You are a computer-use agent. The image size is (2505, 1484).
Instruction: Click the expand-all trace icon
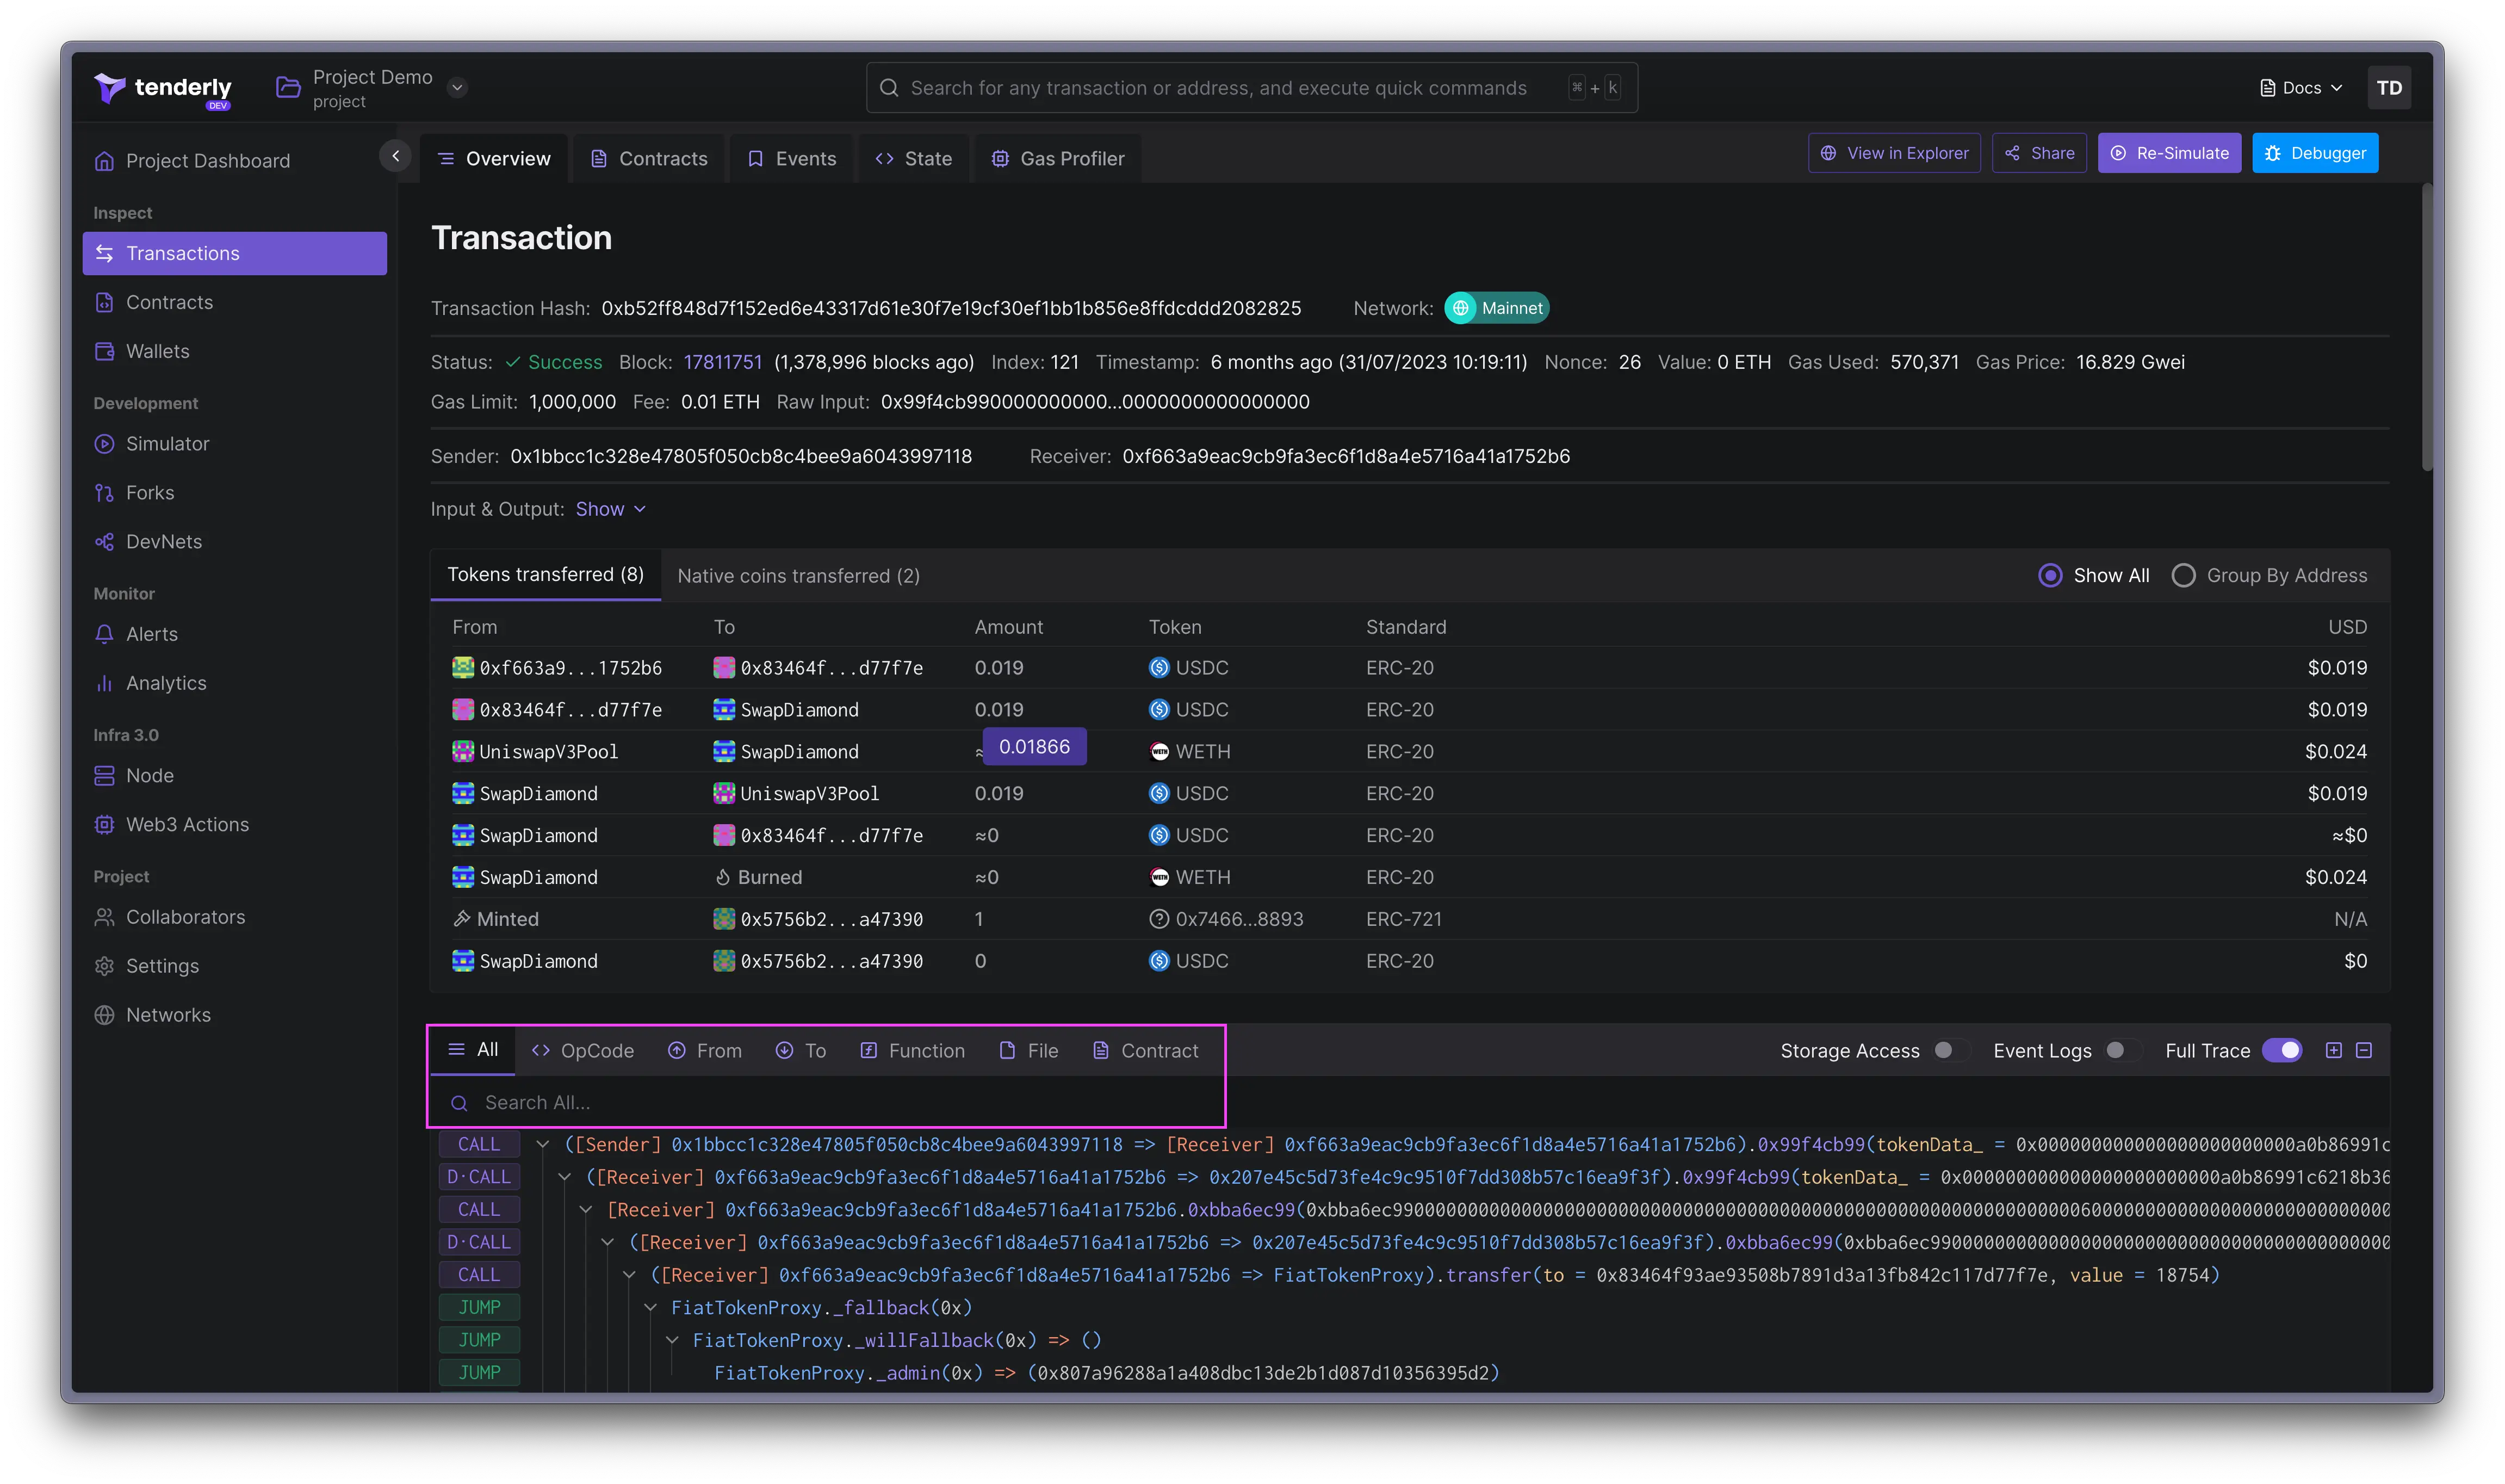[2334, 1050]
